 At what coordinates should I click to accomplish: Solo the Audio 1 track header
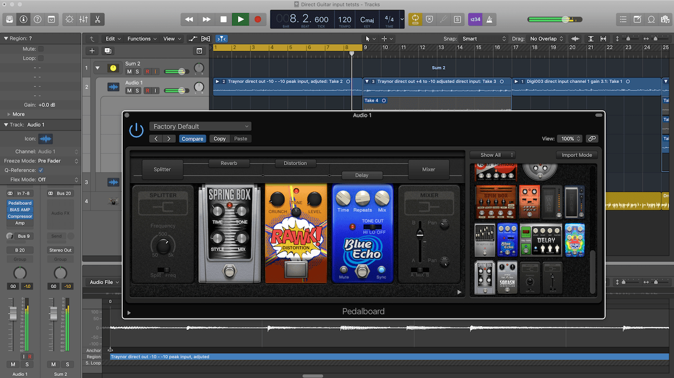click(138, 91)
